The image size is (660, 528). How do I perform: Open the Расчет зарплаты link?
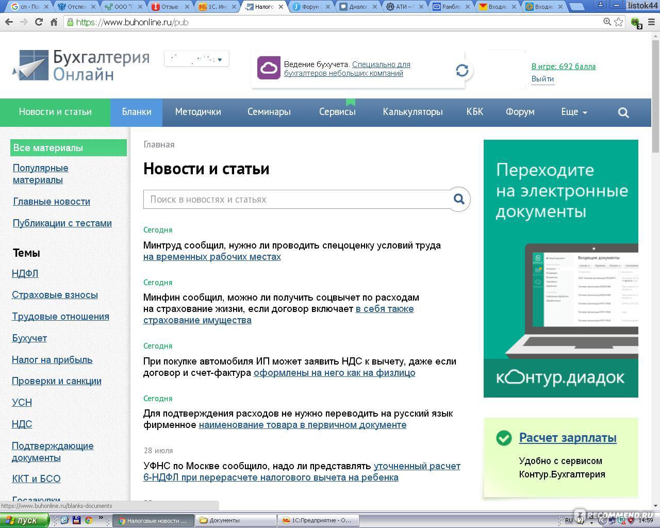pos(568,438)
